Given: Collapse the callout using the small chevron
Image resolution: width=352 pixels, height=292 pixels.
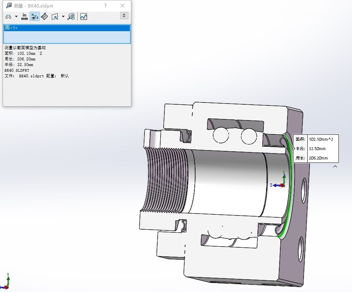Looking at the screenshot, I should click(x=335, y=166).
